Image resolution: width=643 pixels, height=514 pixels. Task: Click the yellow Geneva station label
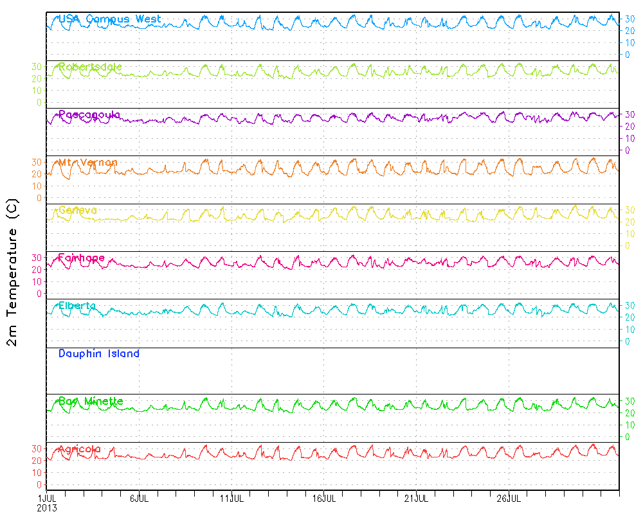[78, 210]
